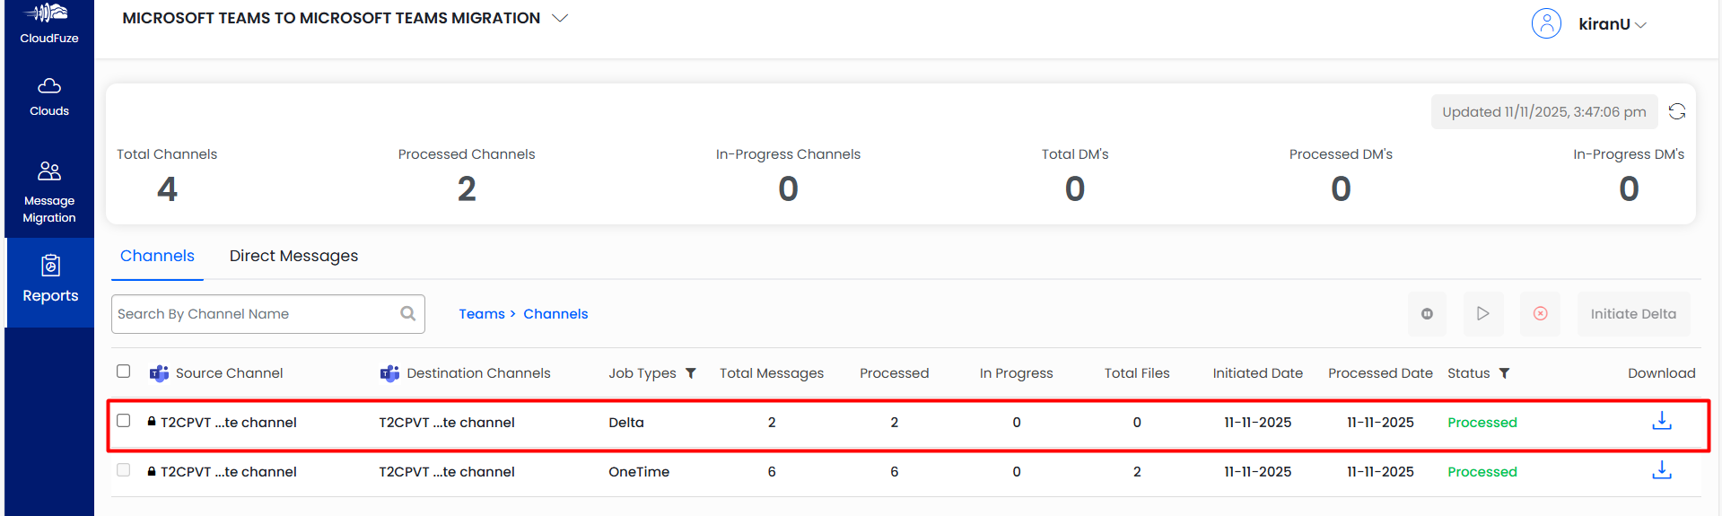The image size is (1722, 516).
Task: Expand the migration type title dropdown
Action: (560, 18)
